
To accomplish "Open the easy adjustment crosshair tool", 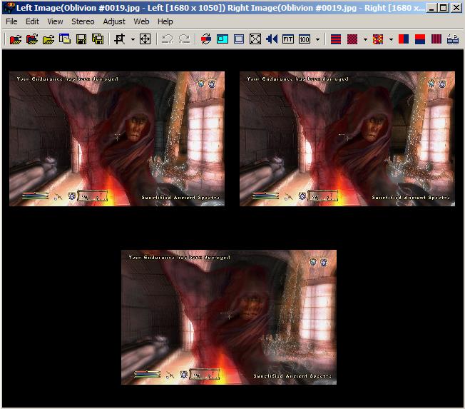I will (x=145, y=39).
